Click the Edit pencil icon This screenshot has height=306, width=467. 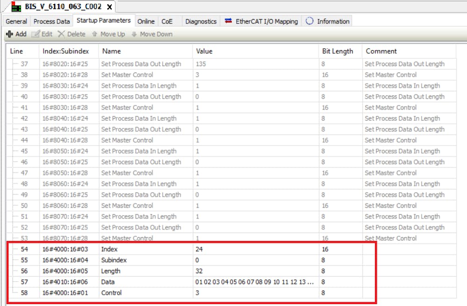coord(36,34)
